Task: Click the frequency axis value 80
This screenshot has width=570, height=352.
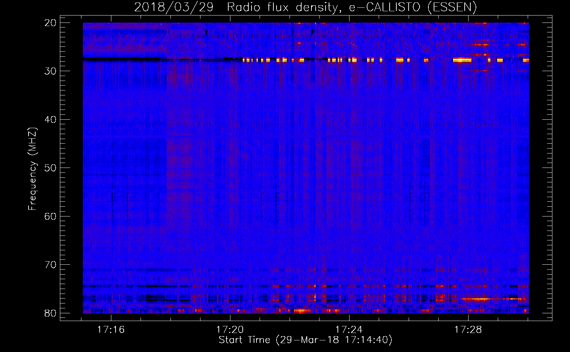Action: (51, 313)
